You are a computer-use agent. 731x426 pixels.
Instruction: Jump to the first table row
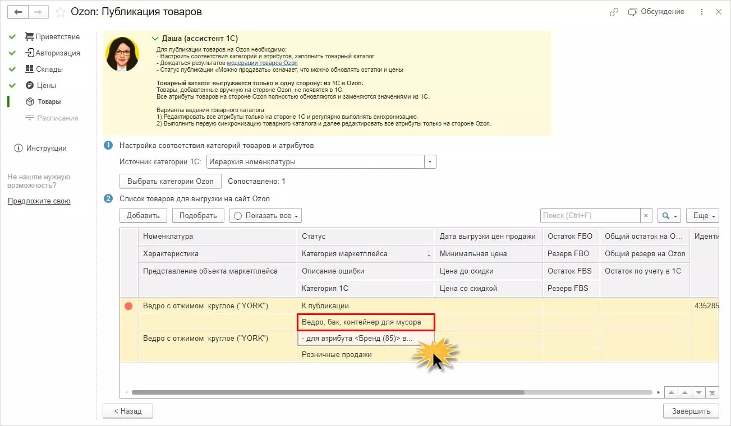672,392
